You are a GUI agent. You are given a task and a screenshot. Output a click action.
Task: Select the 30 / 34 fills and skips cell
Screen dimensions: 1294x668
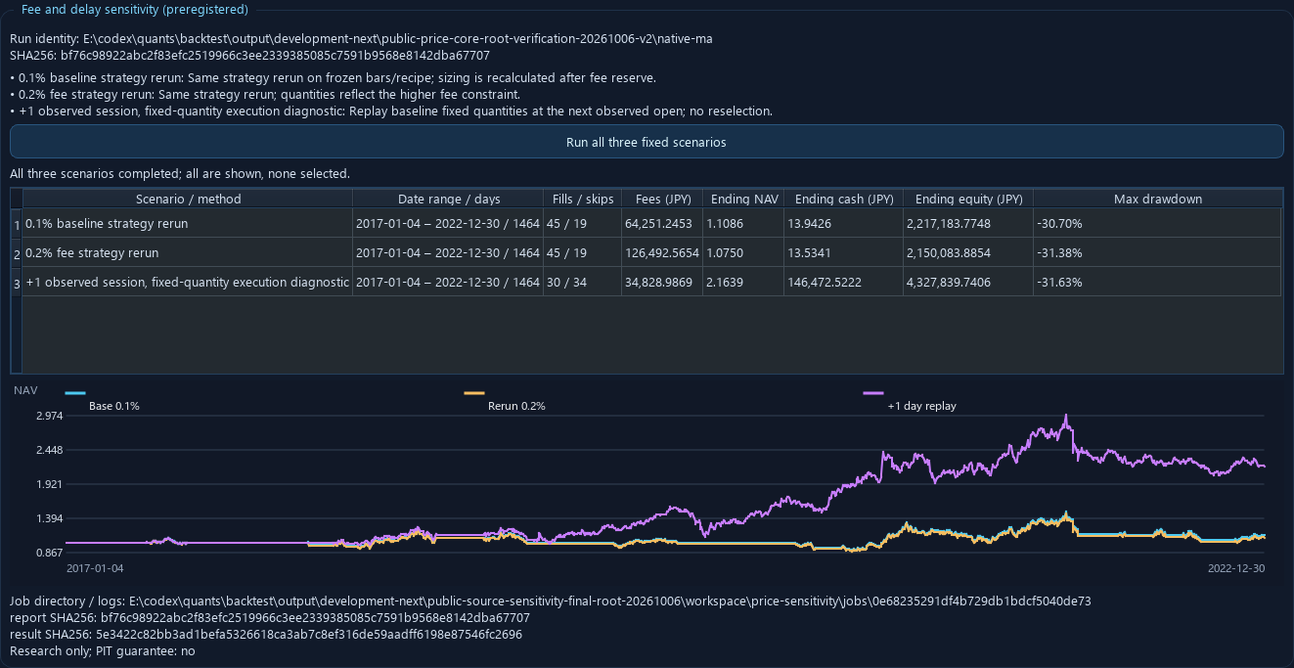[583, 282]
